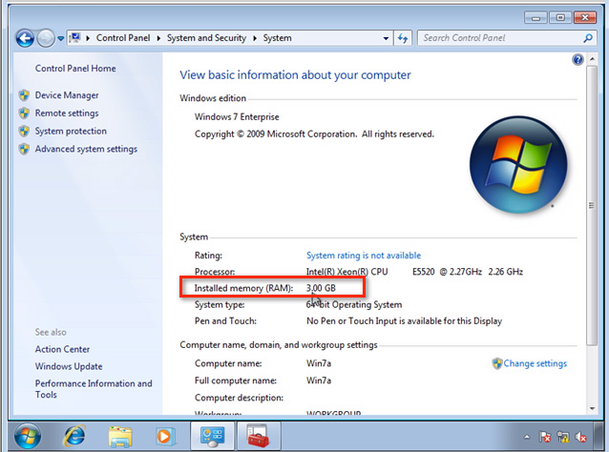Launch Windows Media Player from taskbar
Screen dimensions: 609x452
pyautogui.click(x=165, y=437)
